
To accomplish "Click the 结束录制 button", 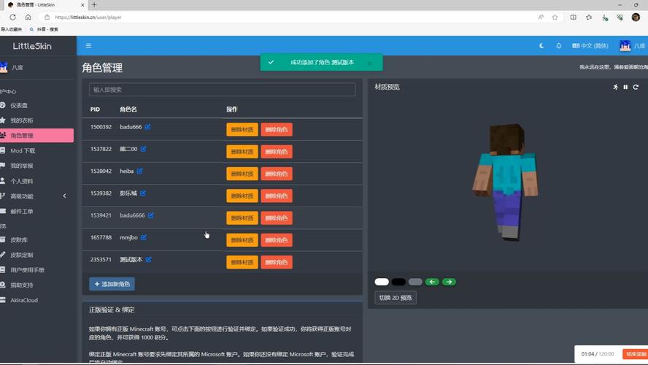I will [x=636, y=354].
